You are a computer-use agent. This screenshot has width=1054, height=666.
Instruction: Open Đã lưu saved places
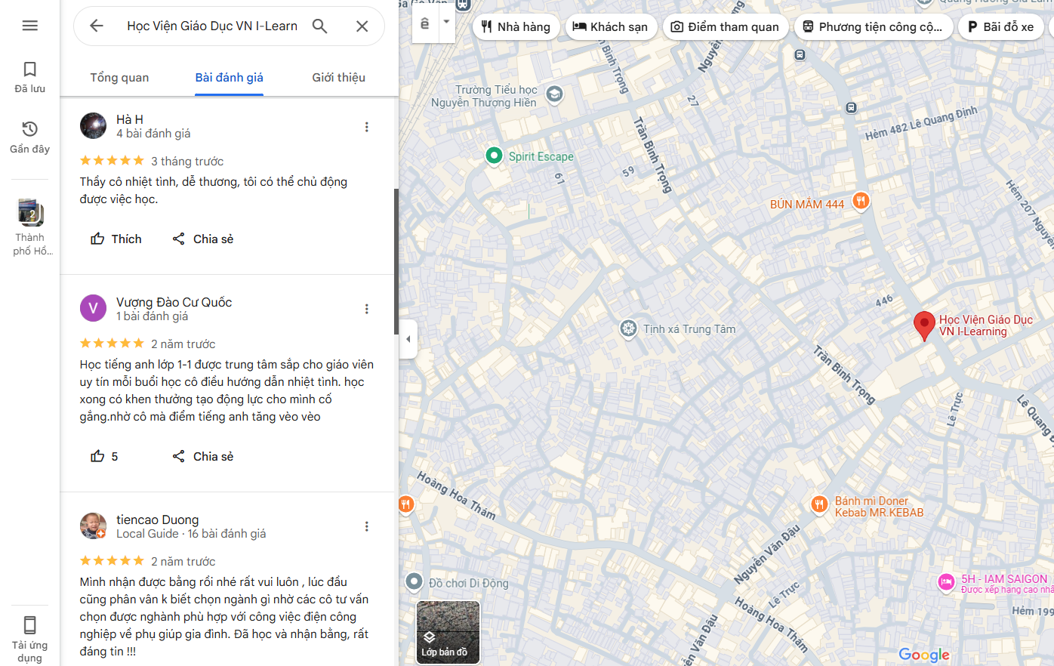30,78
